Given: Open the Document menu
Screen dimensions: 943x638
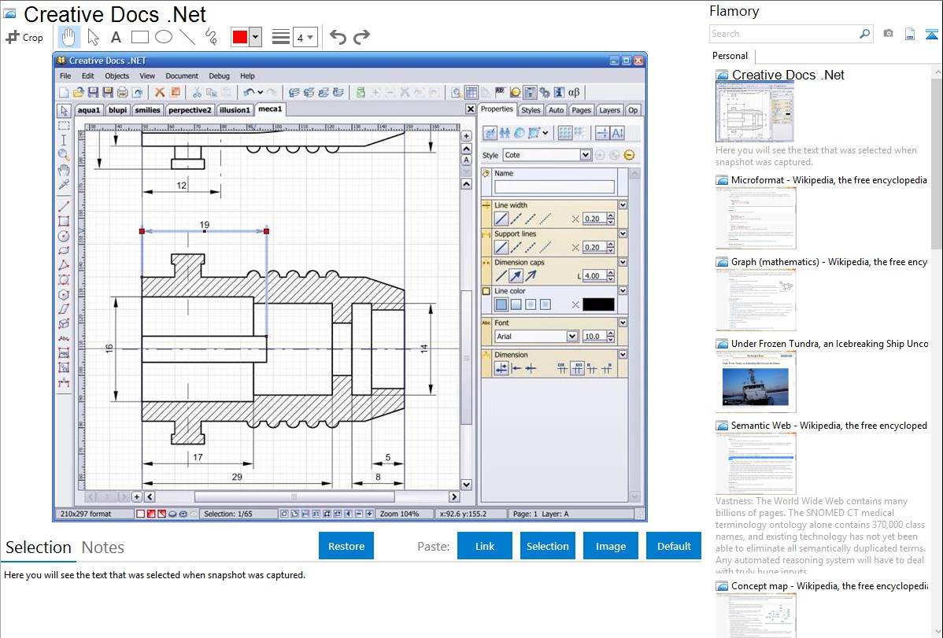Looking at the screenshot, I should click(182, 76).
